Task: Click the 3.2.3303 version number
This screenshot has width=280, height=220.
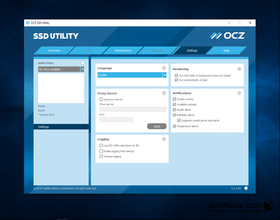Action: 236,188
